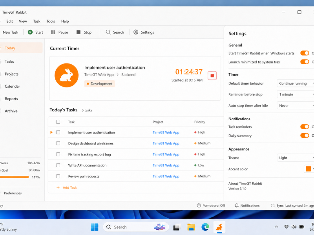314x235 pixels.
Task: Turn off the Task reminders switch
Action: pyautogui.click(x=305, y=127)
